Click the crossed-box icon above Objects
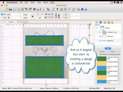This screenshot has width=123, height=92. pos(108,22)
